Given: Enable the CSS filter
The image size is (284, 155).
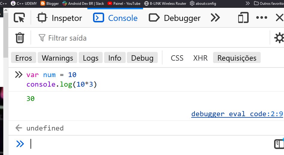Looking at the screenshot, I should click(x=177, y=58).
